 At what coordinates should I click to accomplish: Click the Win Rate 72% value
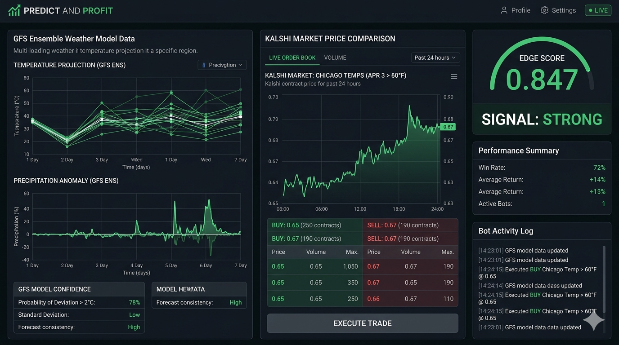click(599, 167)
